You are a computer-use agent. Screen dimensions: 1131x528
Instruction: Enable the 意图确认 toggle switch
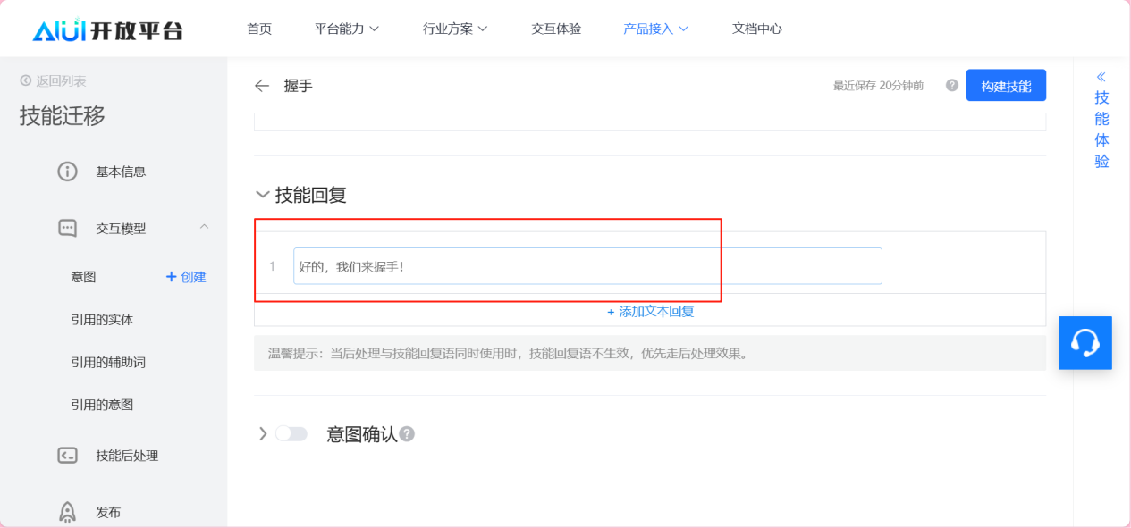click(x=291, y=434)
